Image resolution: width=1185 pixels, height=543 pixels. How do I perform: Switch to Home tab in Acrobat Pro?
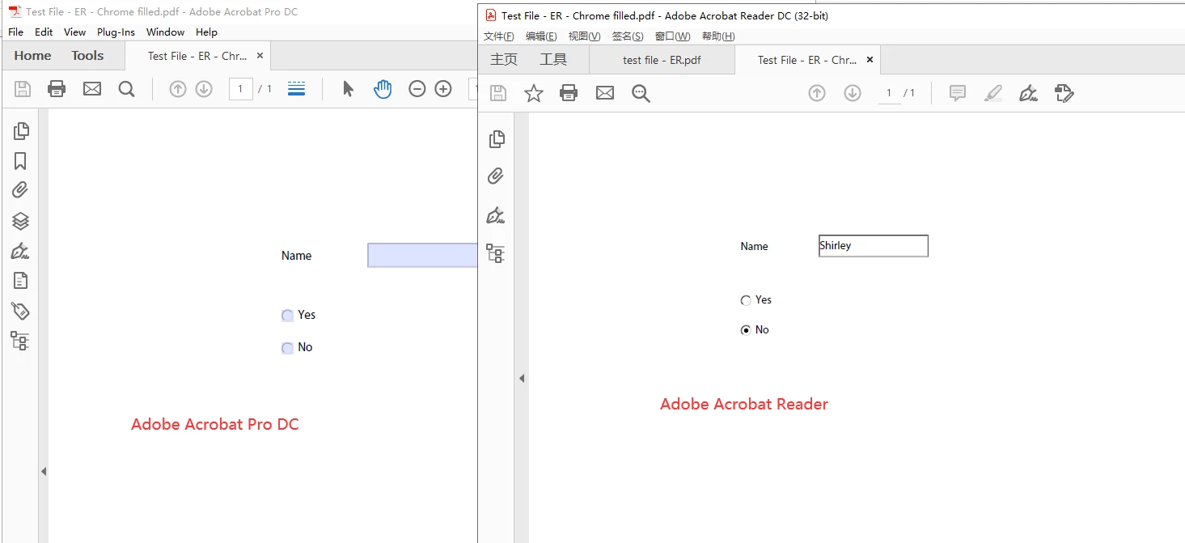33,56
